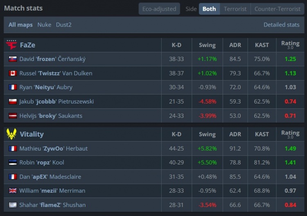Click the Polish flag beside jcobbb

13,101
